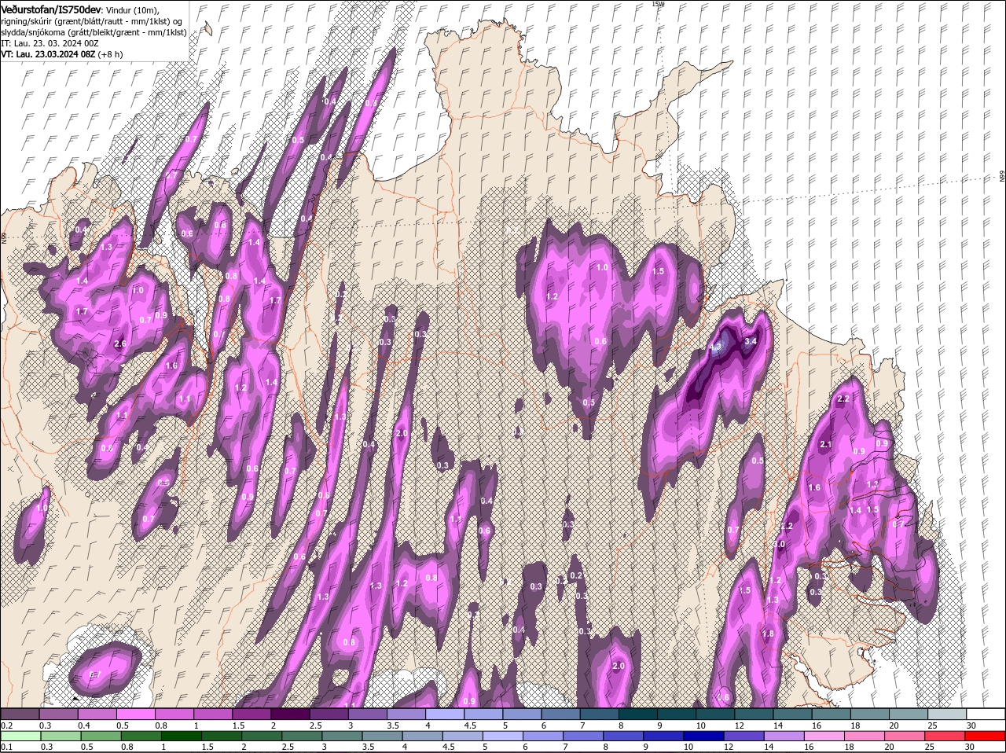
Task: Pick the snow legend swatch between 1.5 and 2
Action: [x=251, y=714]
